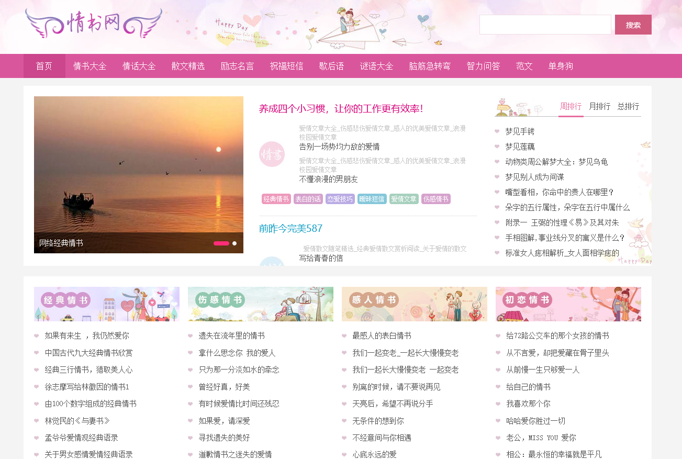
Task: Open 给72路公交车的那个女孩的情书
Action: click(x=557, y=335)
